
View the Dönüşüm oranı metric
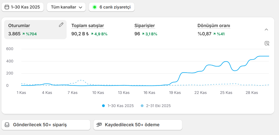pos(214,26)
